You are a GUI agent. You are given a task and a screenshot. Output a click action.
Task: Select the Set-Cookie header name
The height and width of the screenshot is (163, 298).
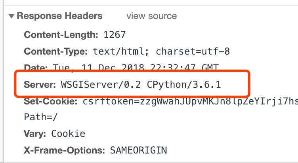point(51,101)
